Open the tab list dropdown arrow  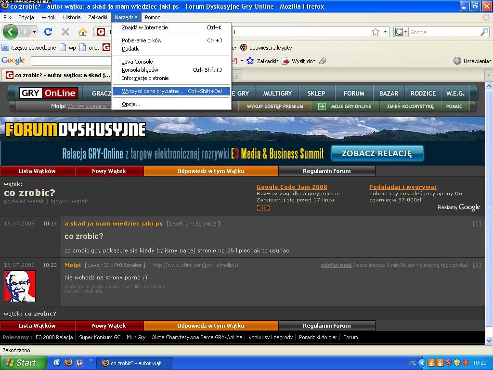tap(489, 75)
